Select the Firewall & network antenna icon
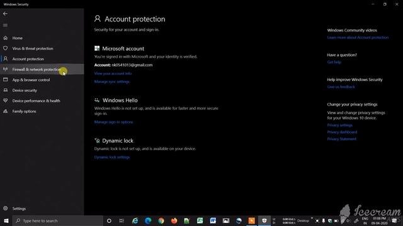Screen dimensions: 403x226 pos(6,69)
